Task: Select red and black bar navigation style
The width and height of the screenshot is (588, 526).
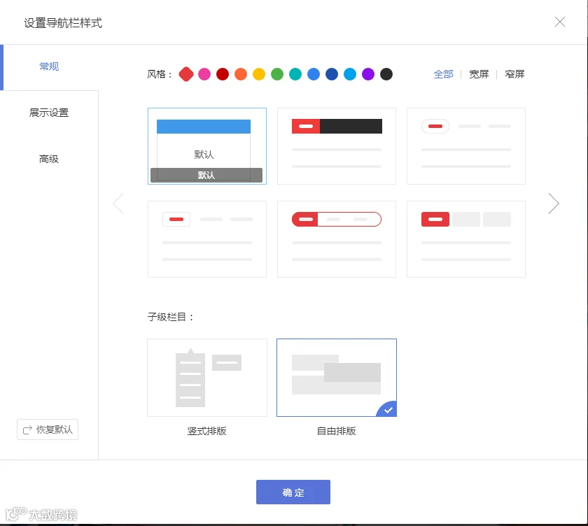Action: click(x=337, y=146)
